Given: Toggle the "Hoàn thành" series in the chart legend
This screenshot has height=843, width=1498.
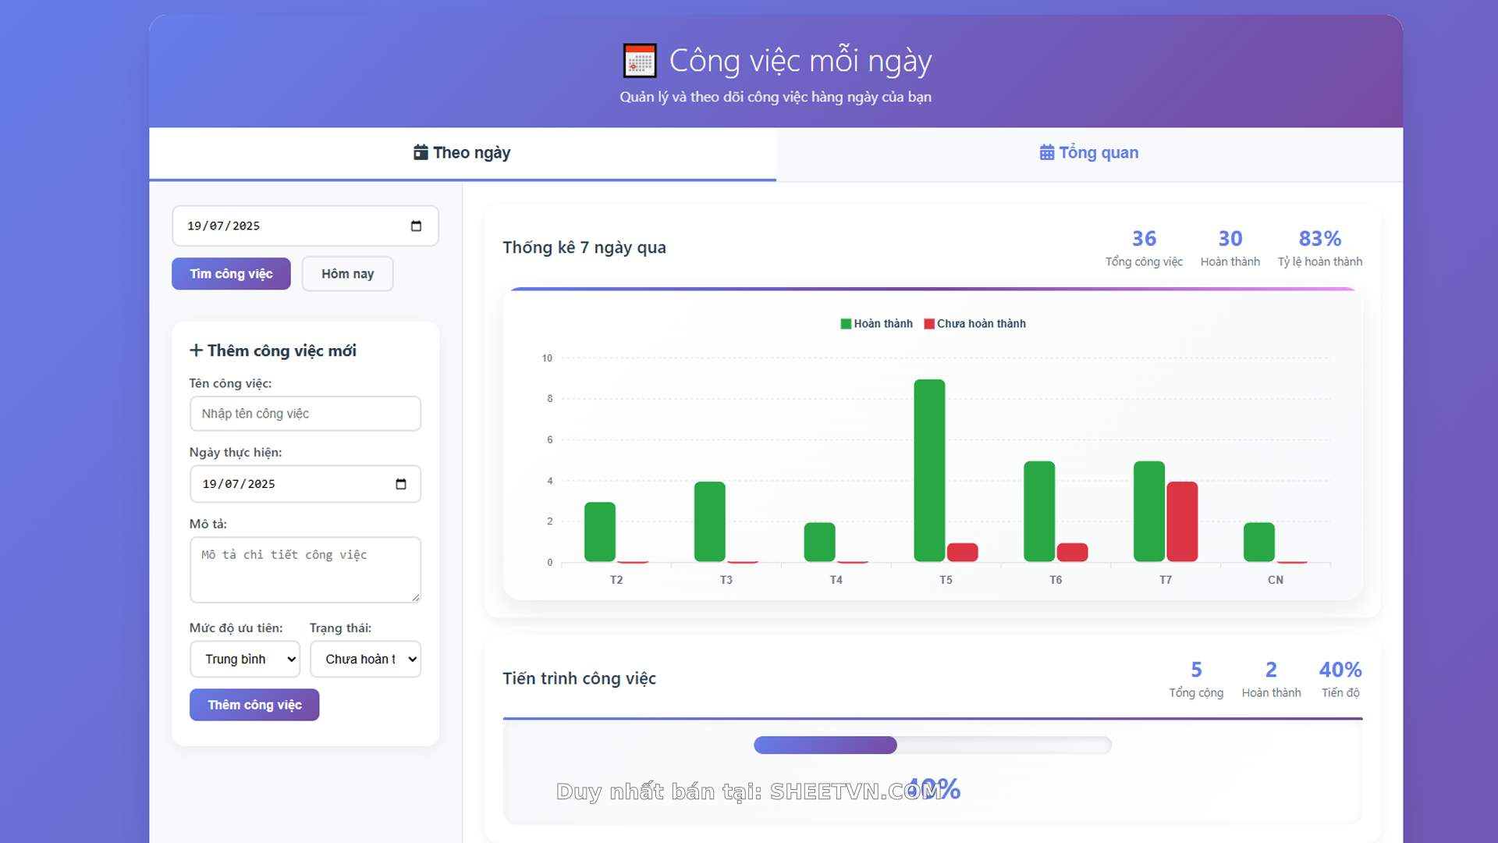Looking at the screenshot, I should tap(875, 323).
